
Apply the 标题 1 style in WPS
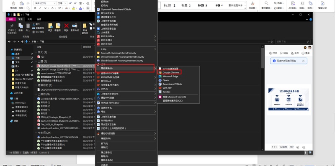pos(170,5)
